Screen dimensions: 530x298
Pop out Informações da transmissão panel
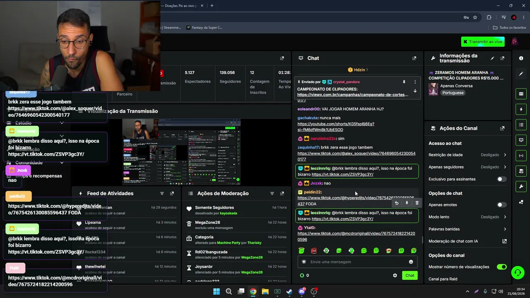tap(502, 58)
